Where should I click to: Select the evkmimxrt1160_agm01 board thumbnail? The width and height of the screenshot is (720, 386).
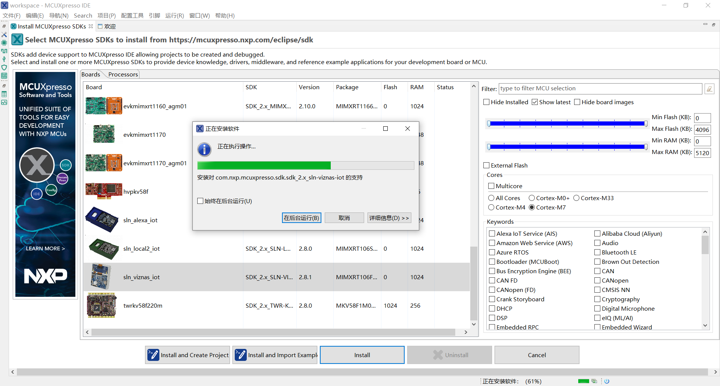(104, 106)
